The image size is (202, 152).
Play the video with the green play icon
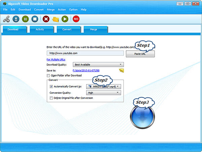pos(65,19)
